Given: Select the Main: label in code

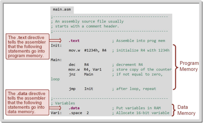Looking at the screenshot, I should tap(56, 60).
